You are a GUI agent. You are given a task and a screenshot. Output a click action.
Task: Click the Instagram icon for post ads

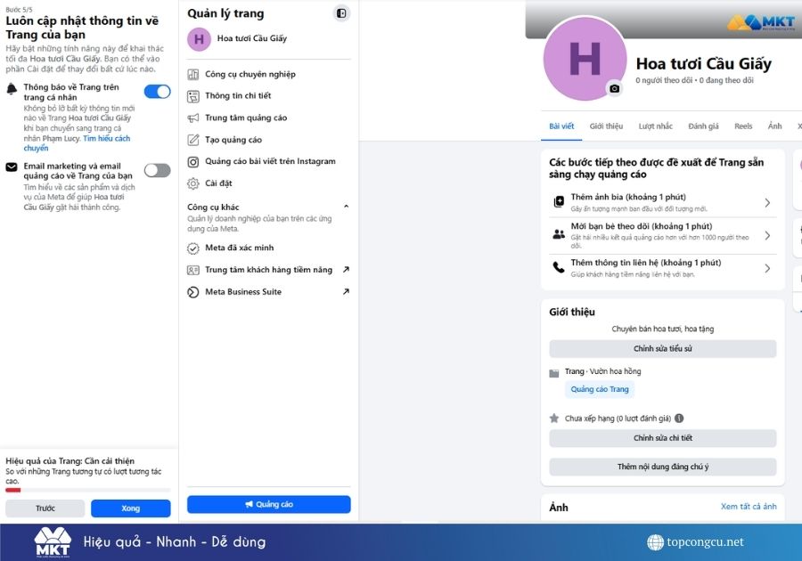pos(192,162)
